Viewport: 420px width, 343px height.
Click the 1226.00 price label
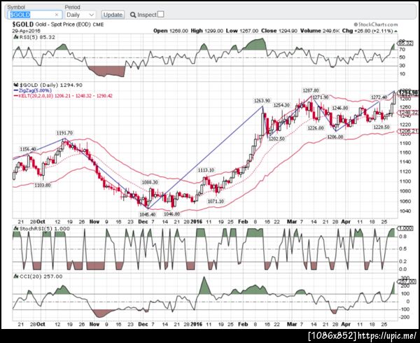pos(316,128)
